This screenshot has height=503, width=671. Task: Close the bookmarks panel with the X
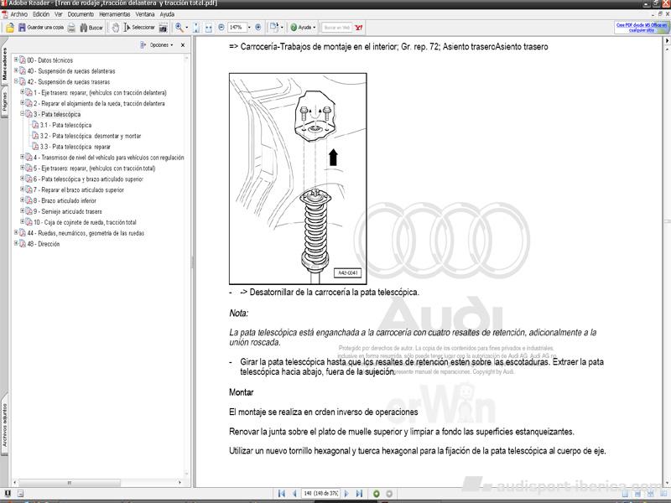tap(183, 45)
